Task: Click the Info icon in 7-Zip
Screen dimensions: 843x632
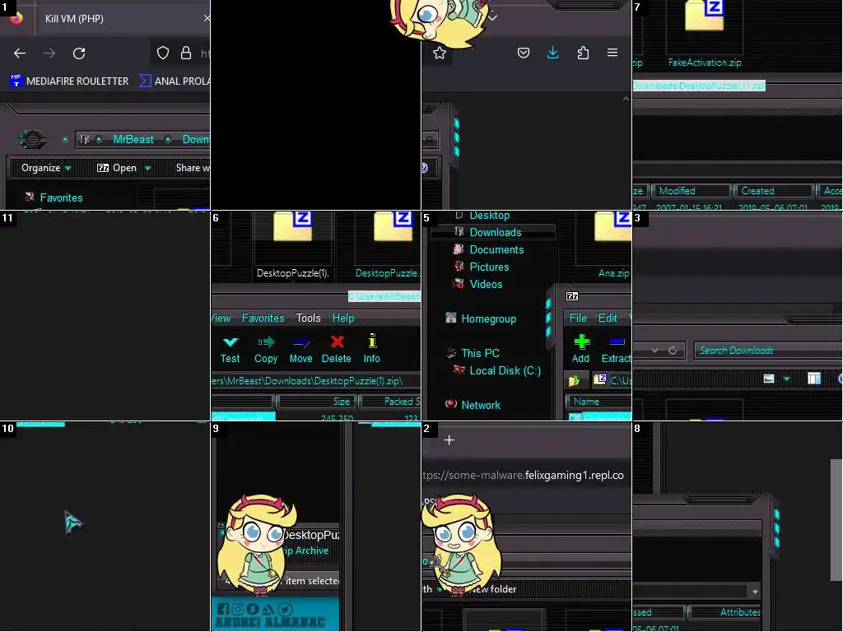Action: click(371, 349)
